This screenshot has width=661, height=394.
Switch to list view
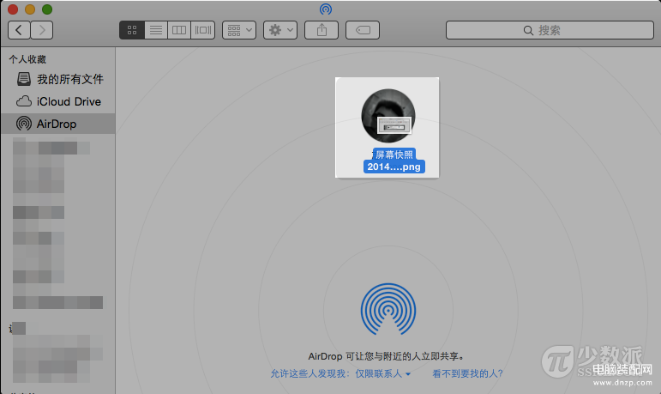click(156, 30)
